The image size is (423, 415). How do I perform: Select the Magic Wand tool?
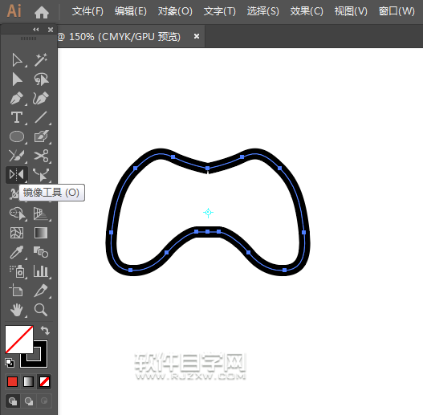pos(41,60)
